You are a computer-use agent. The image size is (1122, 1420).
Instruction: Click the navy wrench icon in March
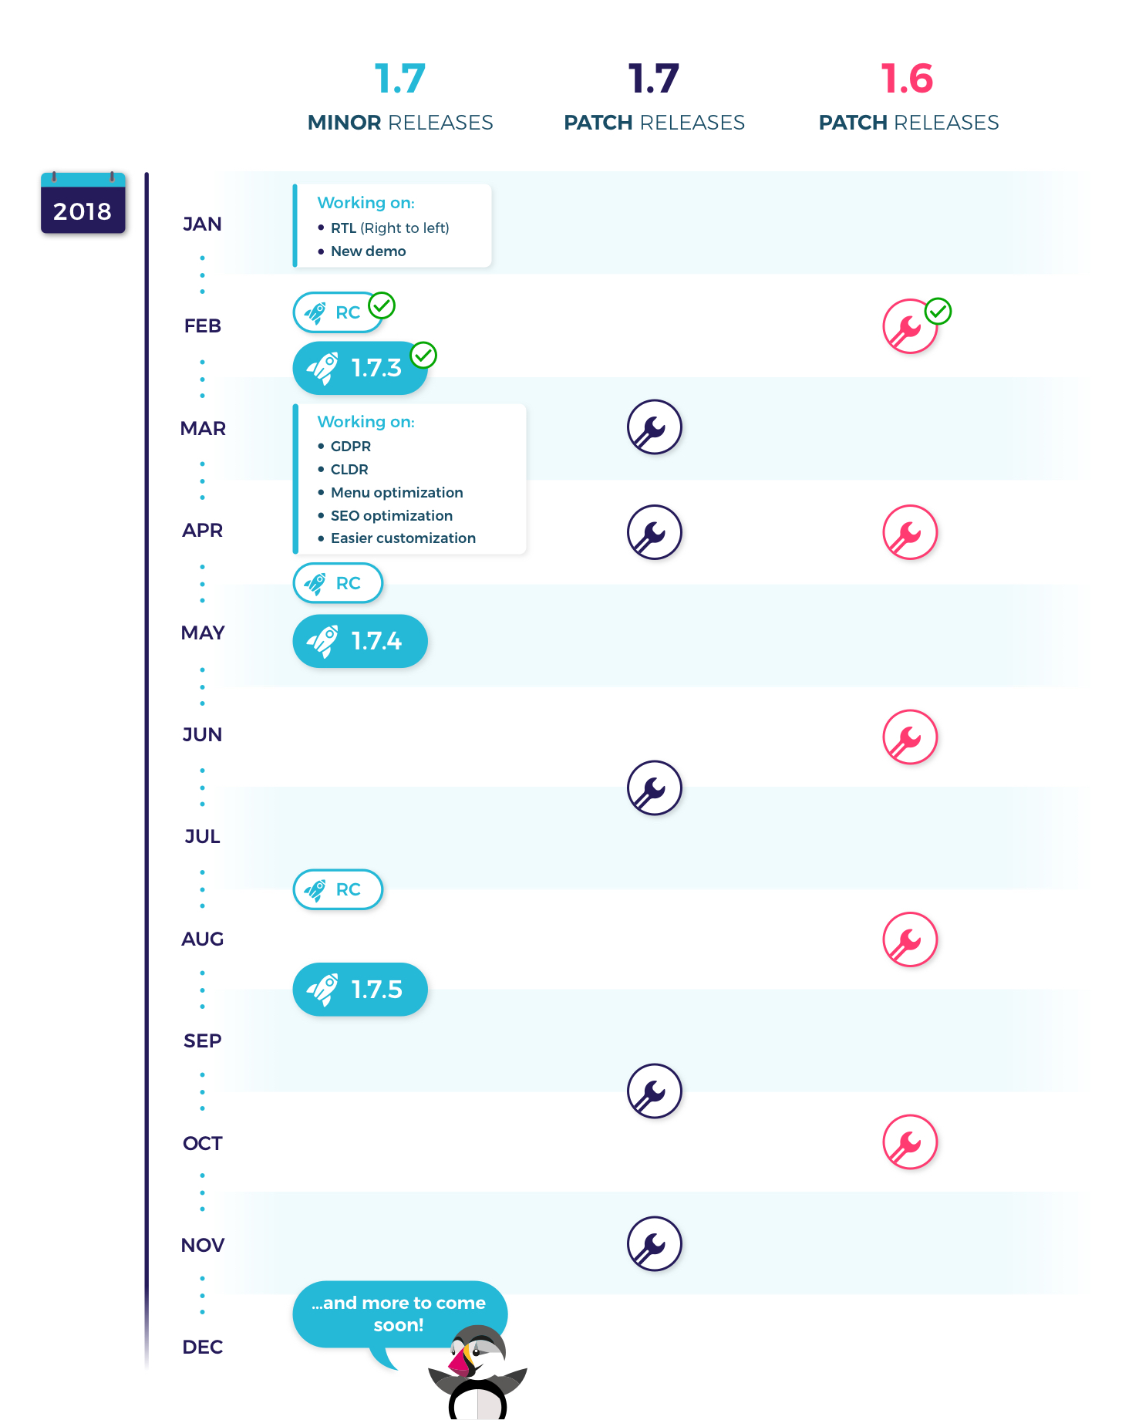(x=654, y=427)
